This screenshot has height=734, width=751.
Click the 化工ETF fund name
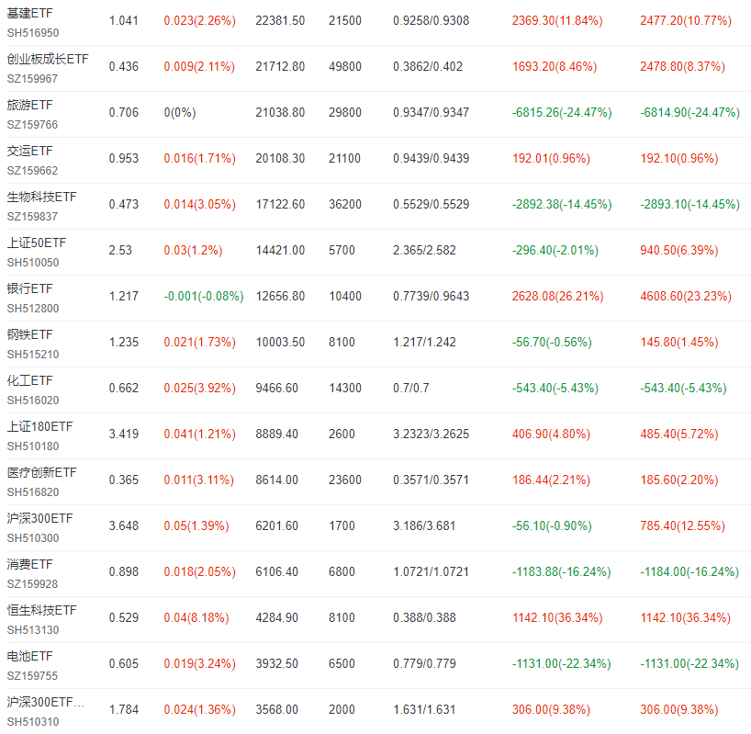pyautogui.click(x=29, y=380)
